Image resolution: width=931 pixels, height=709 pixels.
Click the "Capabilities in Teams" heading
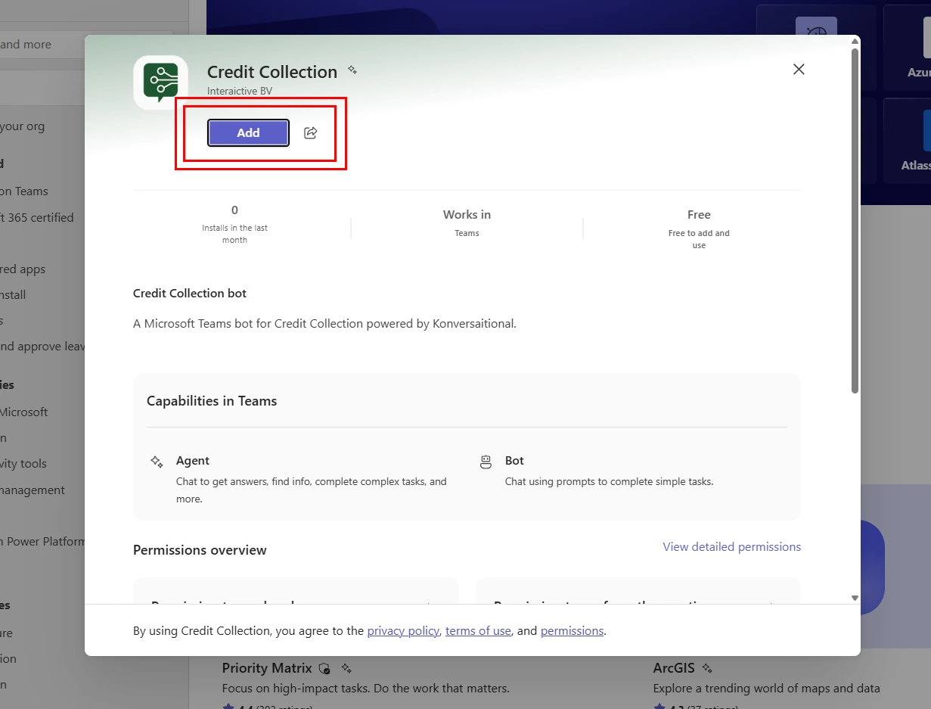[x=212, y=401]
